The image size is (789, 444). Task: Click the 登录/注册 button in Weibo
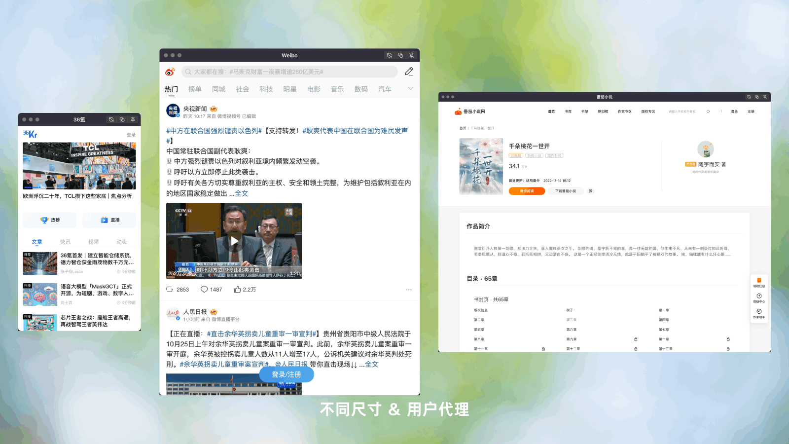pyautogui.click(x=287, y=374)
